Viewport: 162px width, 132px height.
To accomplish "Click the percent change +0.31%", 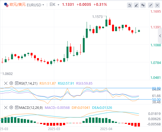I will tap(100, 4).
